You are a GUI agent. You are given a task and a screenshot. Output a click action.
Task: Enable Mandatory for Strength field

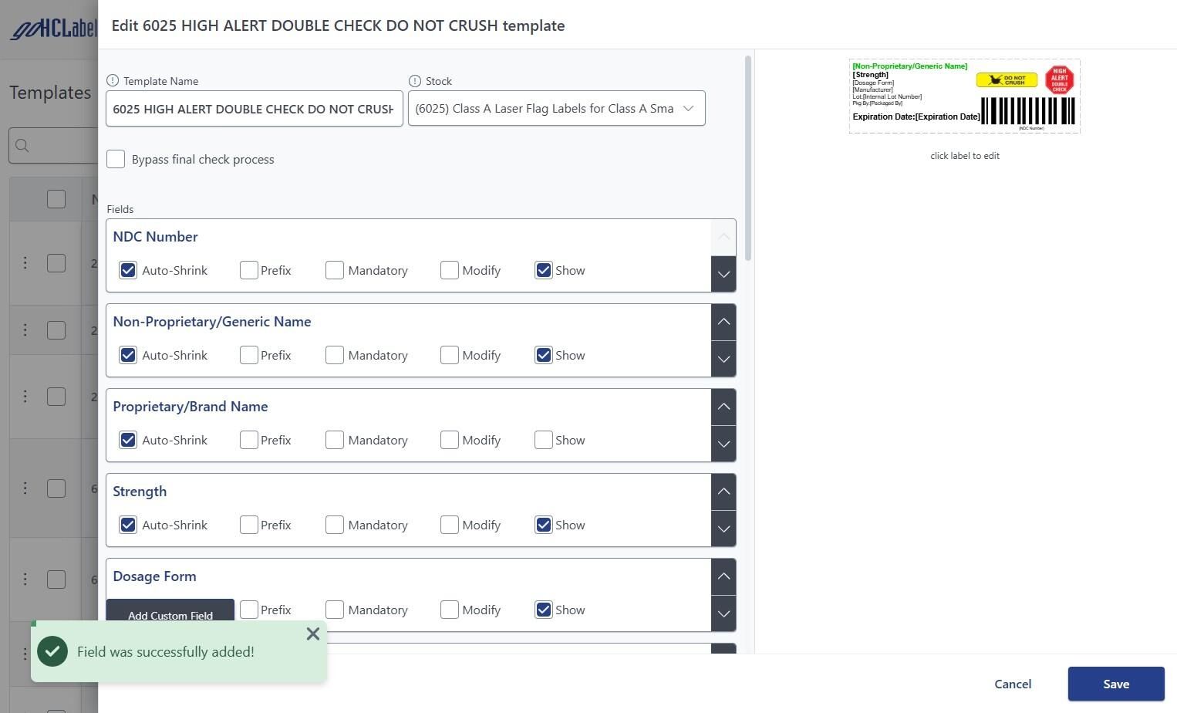[x=335, y=525]
